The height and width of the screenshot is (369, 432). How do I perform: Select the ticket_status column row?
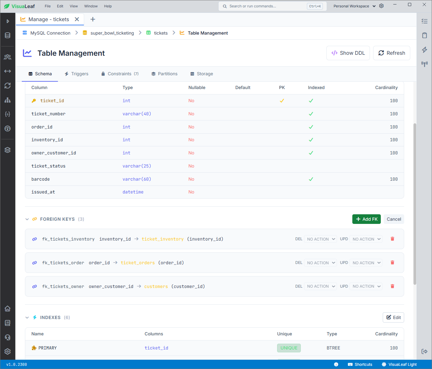[x=214, y=166]
